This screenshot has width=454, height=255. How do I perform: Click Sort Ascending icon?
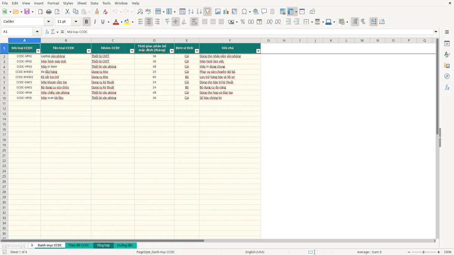[x=191, y=12]
